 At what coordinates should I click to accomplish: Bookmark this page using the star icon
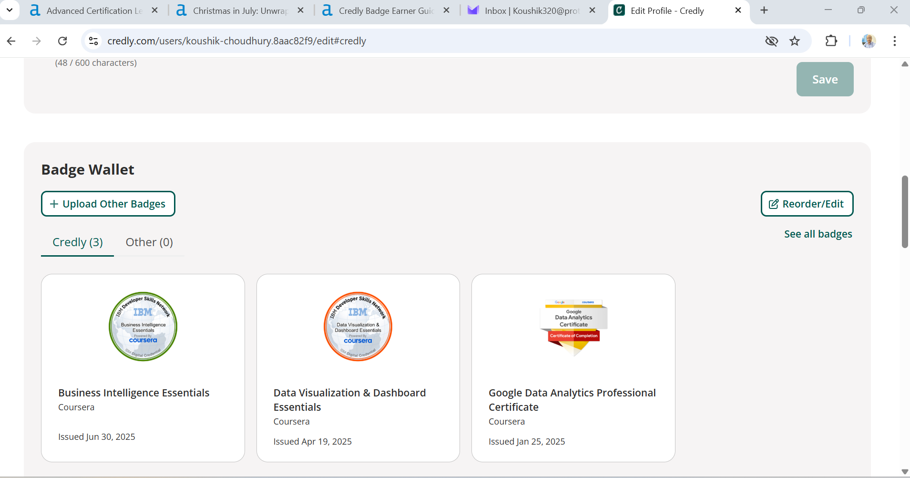(794, 41)
